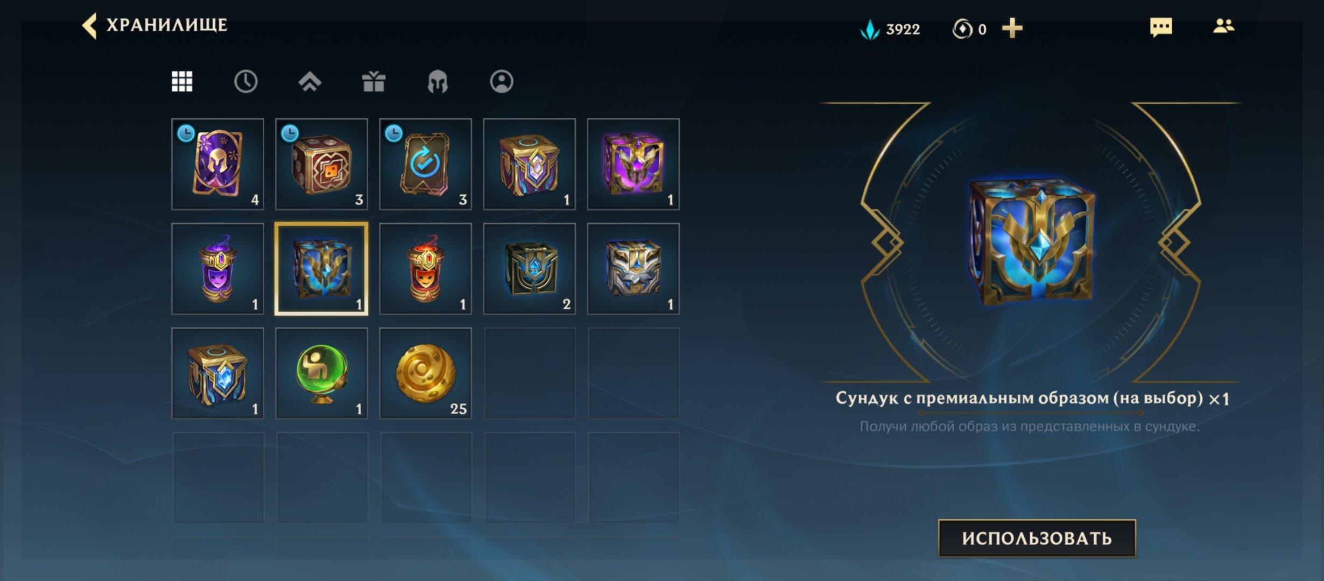This screenshot has height=581, width=1324.
Task: Click ИСПОЛЬЗОВАТЬ button
Action: tap(1037, 538)
